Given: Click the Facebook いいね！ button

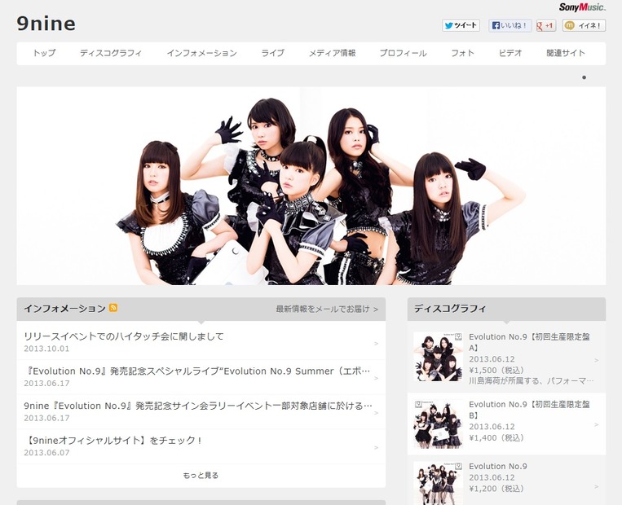Looking at the screenshot, I should [510, 25].
